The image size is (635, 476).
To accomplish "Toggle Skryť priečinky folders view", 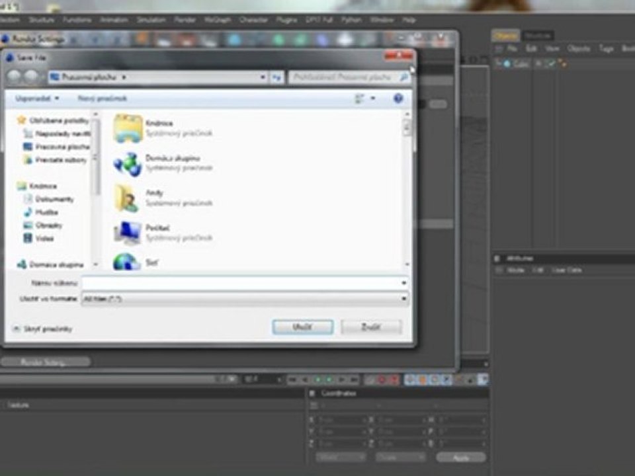I will pos(43,329).
